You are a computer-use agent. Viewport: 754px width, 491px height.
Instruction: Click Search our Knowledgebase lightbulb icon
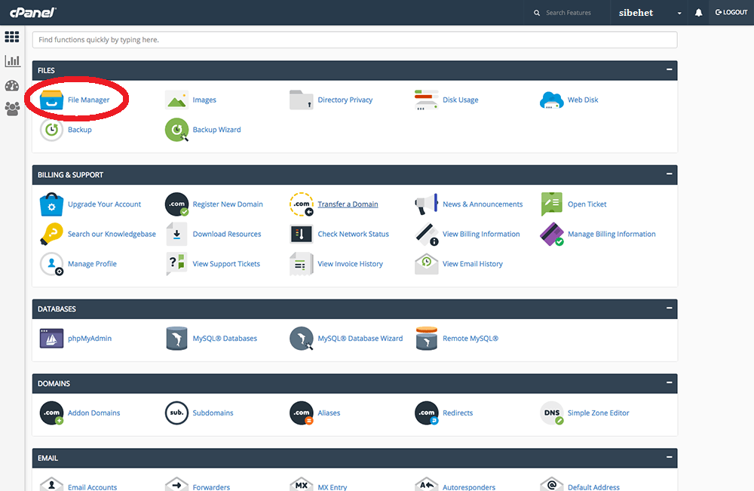[51, 235]
